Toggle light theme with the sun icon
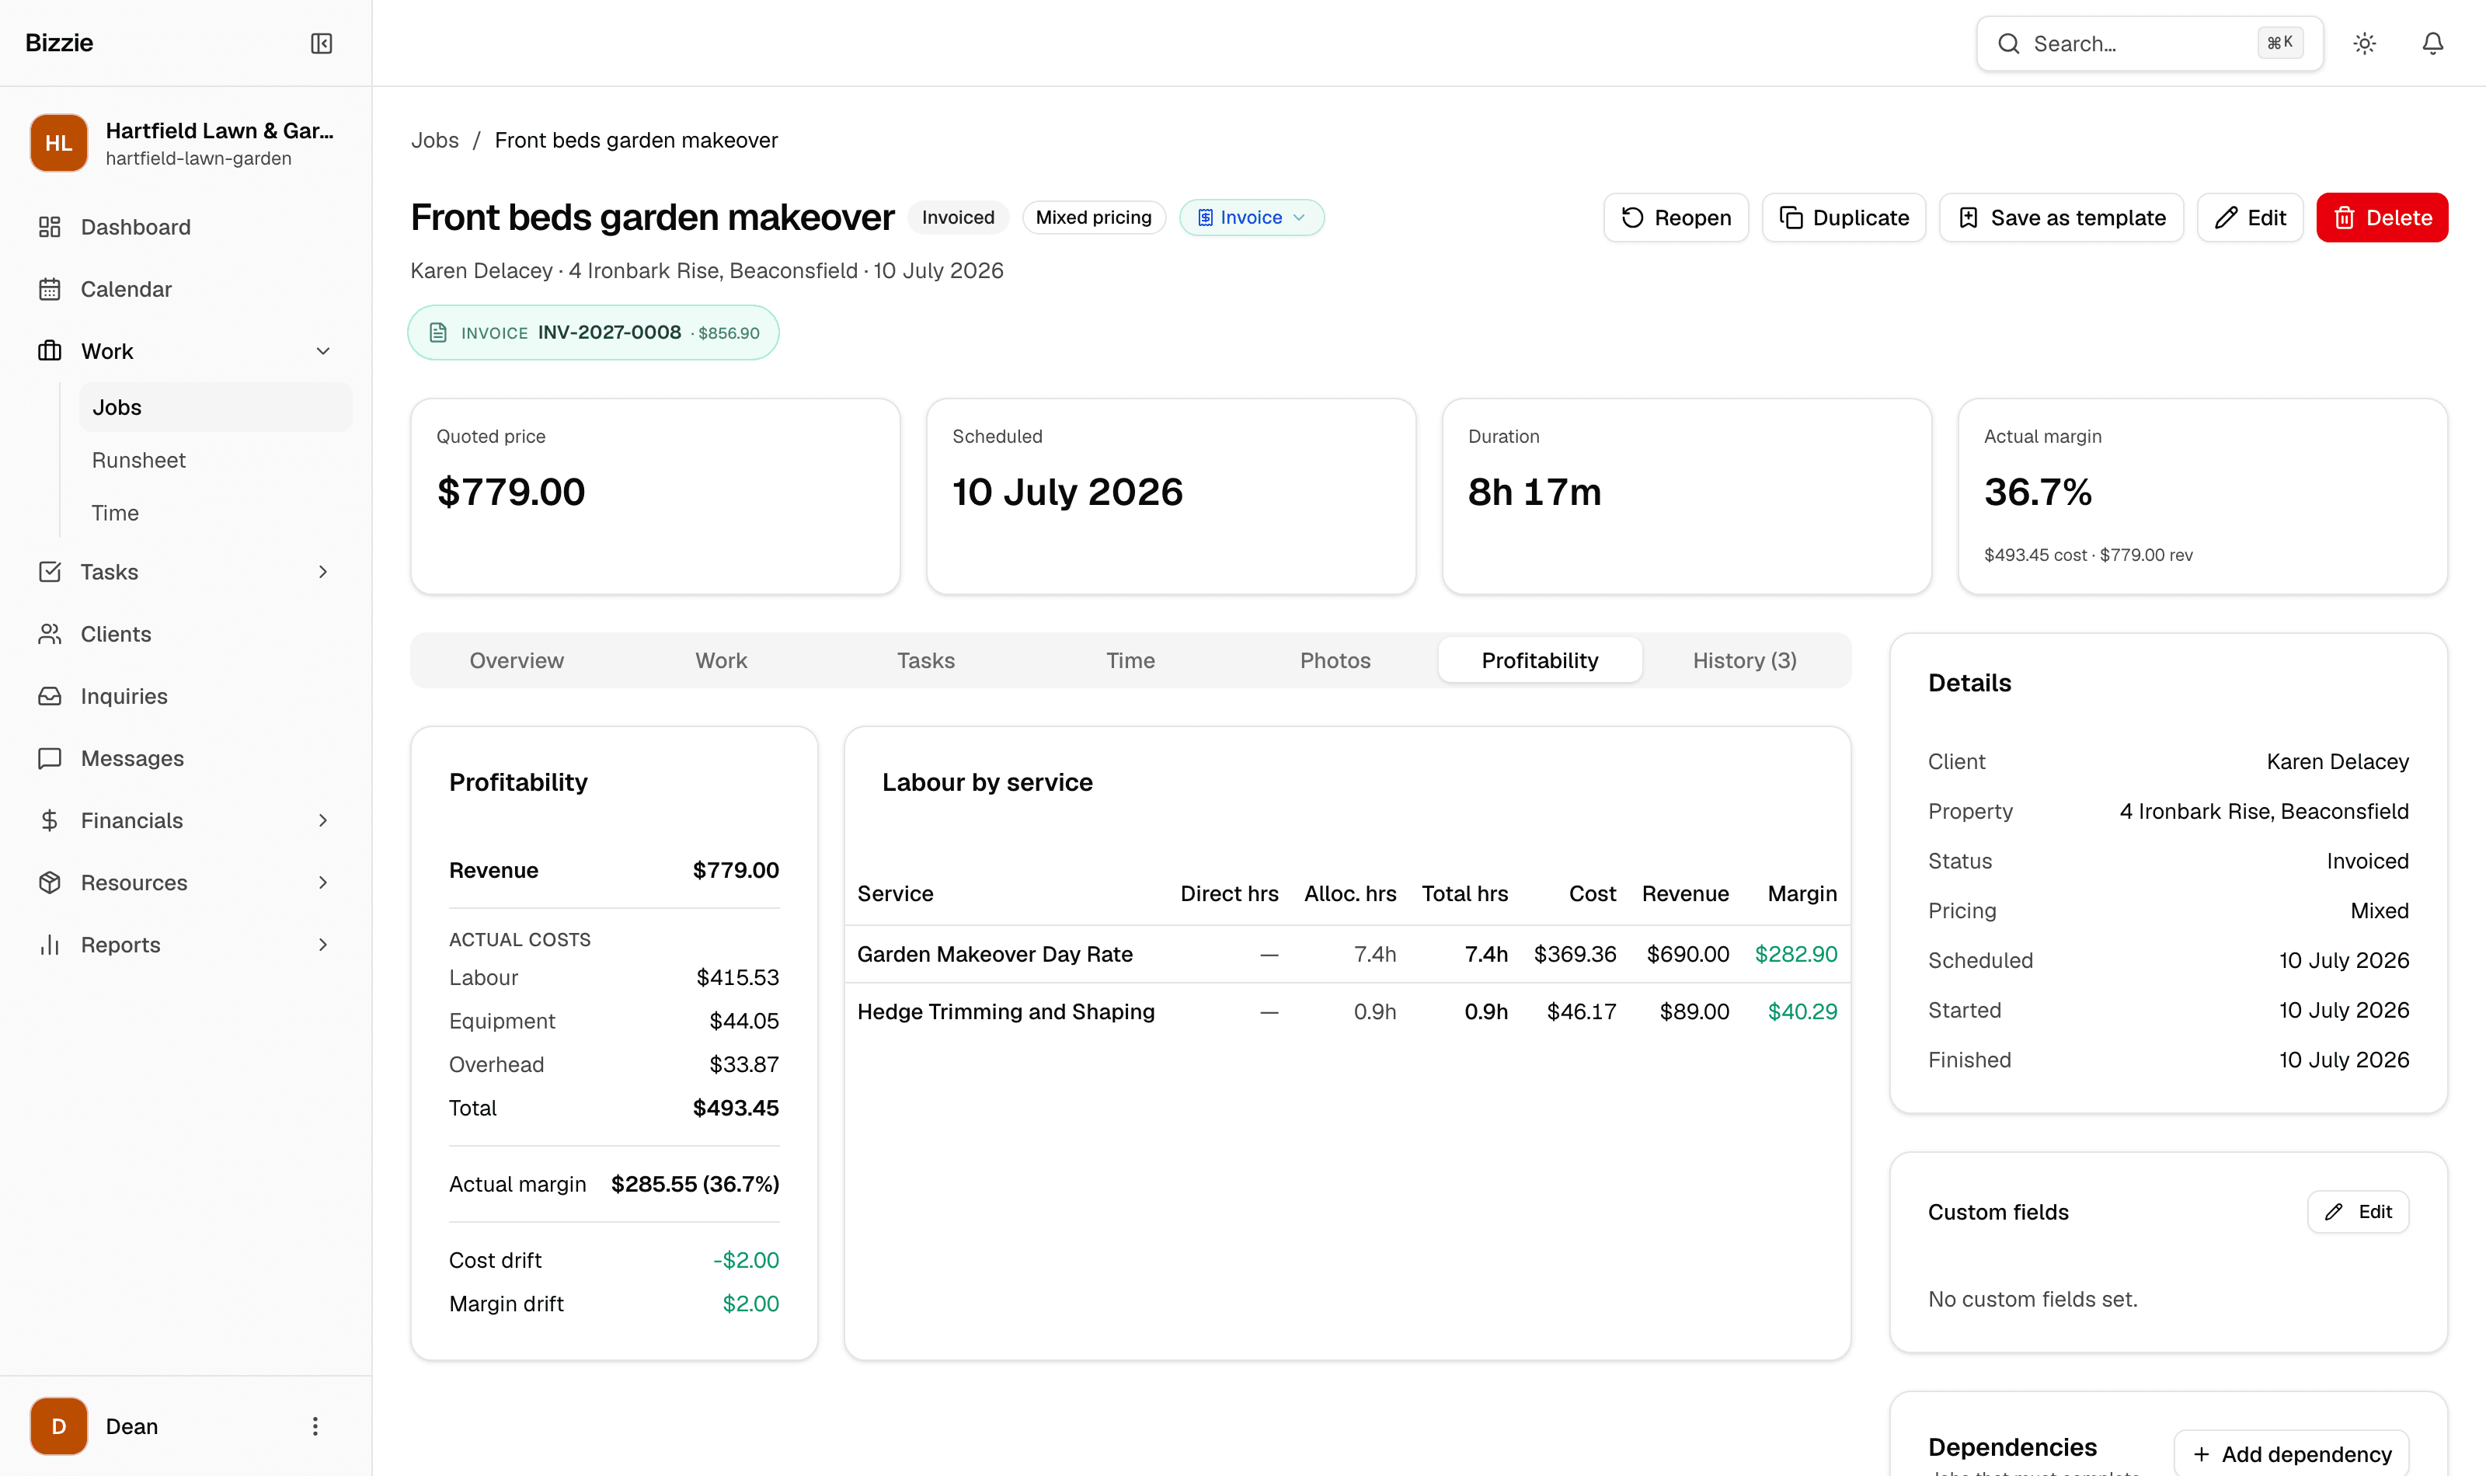The width and height of the screenshot is (2486, 1476). point(2365,43)
